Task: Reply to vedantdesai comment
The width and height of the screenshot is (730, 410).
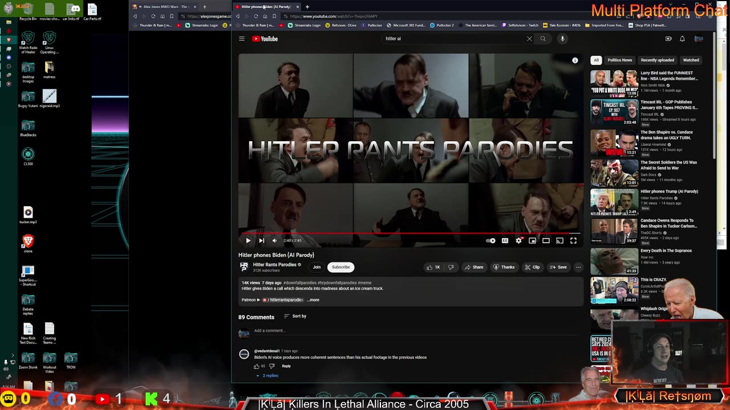Action: (x=286, y=366)
